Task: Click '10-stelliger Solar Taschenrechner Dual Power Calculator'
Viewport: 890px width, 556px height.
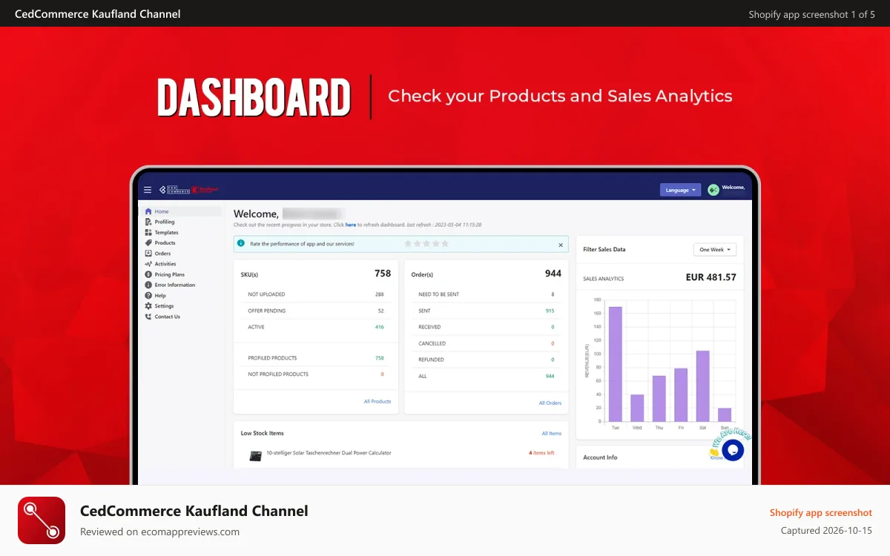Action: click(x=329, y=452)
